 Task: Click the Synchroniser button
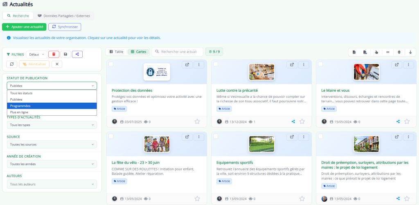click(65, 27)
